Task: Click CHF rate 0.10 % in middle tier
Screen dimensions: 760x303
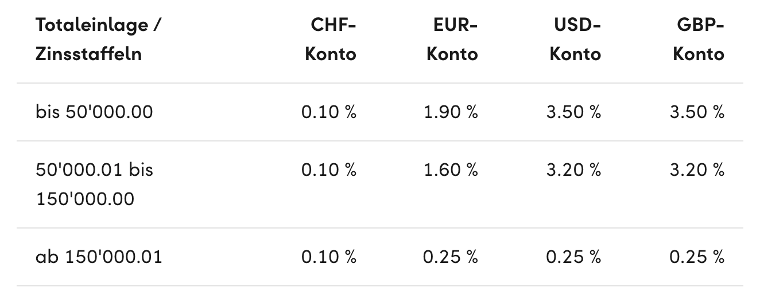Action: [x=329, y=170]
